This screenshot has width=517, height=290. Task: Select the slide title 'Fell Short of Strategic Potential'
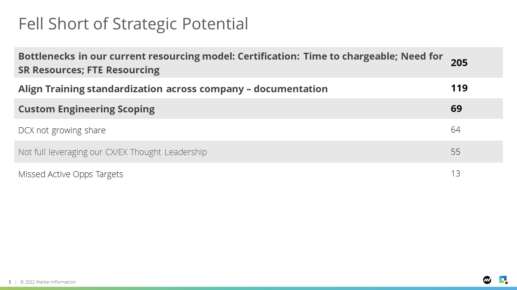pyautogui.click(x=133, y=24)
